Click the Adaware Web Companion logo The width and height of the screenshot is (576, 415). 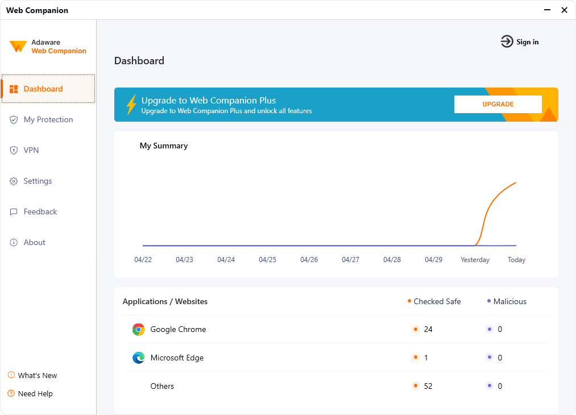pyautogui.click(x=48, y=47)
